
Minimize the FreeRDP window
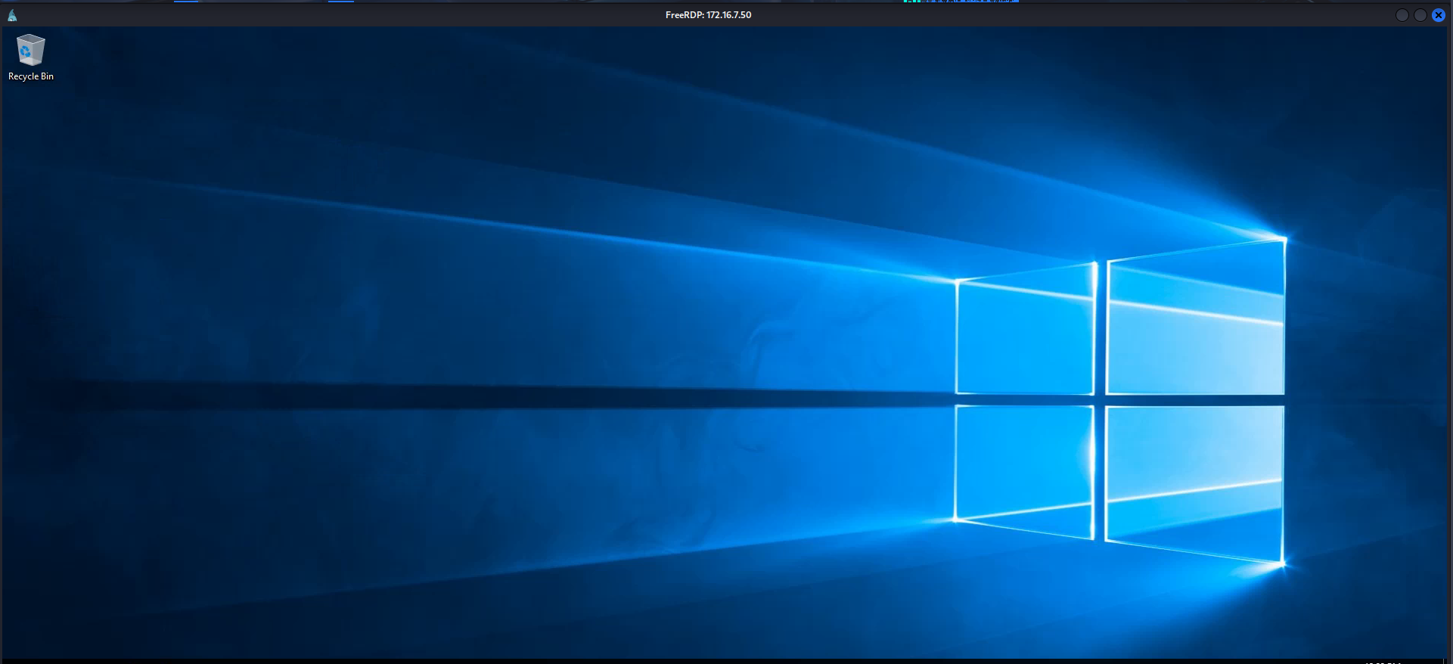pyautogui.click(x=1402, y=15)
